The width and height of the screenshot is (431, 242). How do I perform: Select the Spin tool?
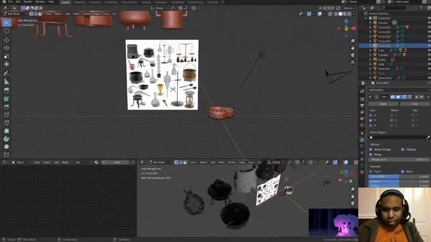coord(7,139)
